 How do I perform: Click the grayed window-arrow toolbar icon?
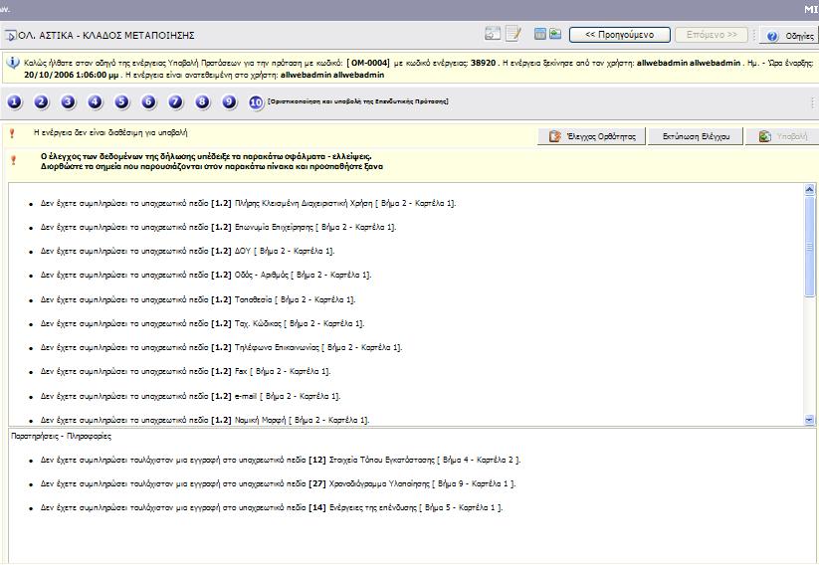pyautogui.click(x=493, y=34)
